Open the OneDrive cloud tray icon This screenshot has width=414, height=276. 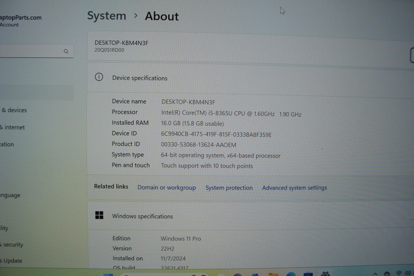[387, 273]
